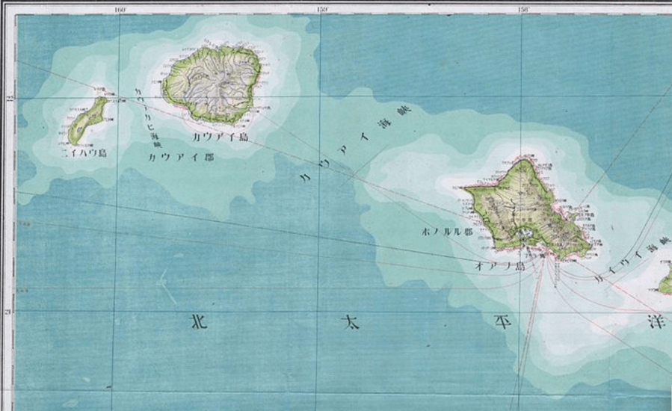Click the 159° longitude label
This screenshot has width=672, height=411.
click(x=322, y=10)
